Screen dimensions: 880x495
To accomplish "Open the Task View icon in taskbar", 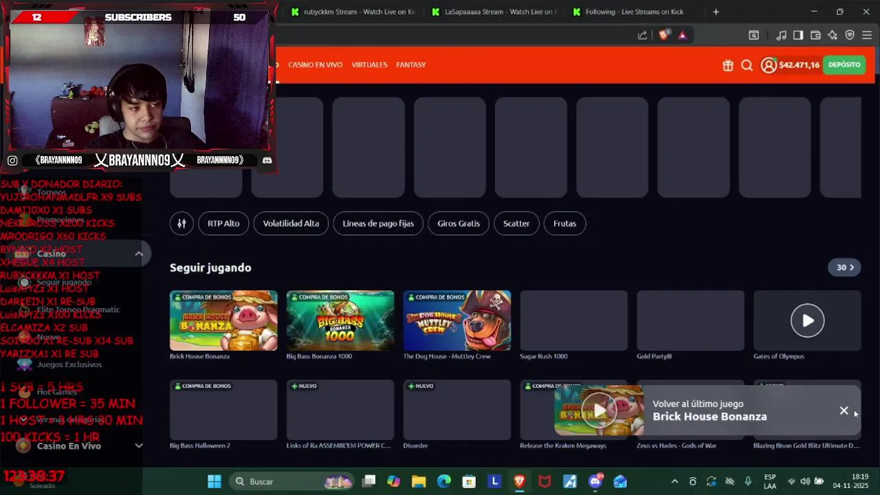I will [x=369, y=481].
